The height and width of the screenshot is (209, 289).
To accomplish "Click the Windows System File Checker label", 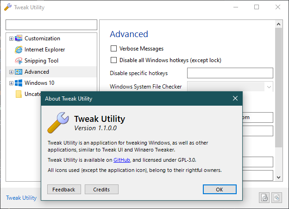I will [145, 87].
